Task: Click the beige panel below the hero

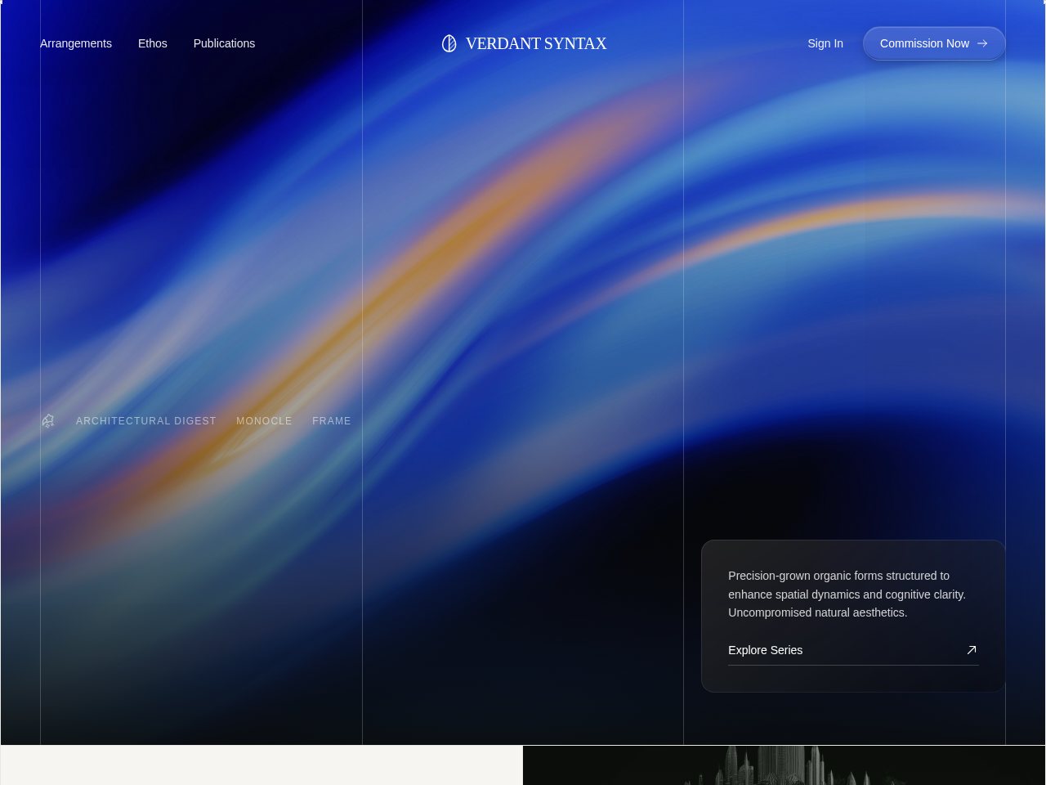Action: coord(261,766)
